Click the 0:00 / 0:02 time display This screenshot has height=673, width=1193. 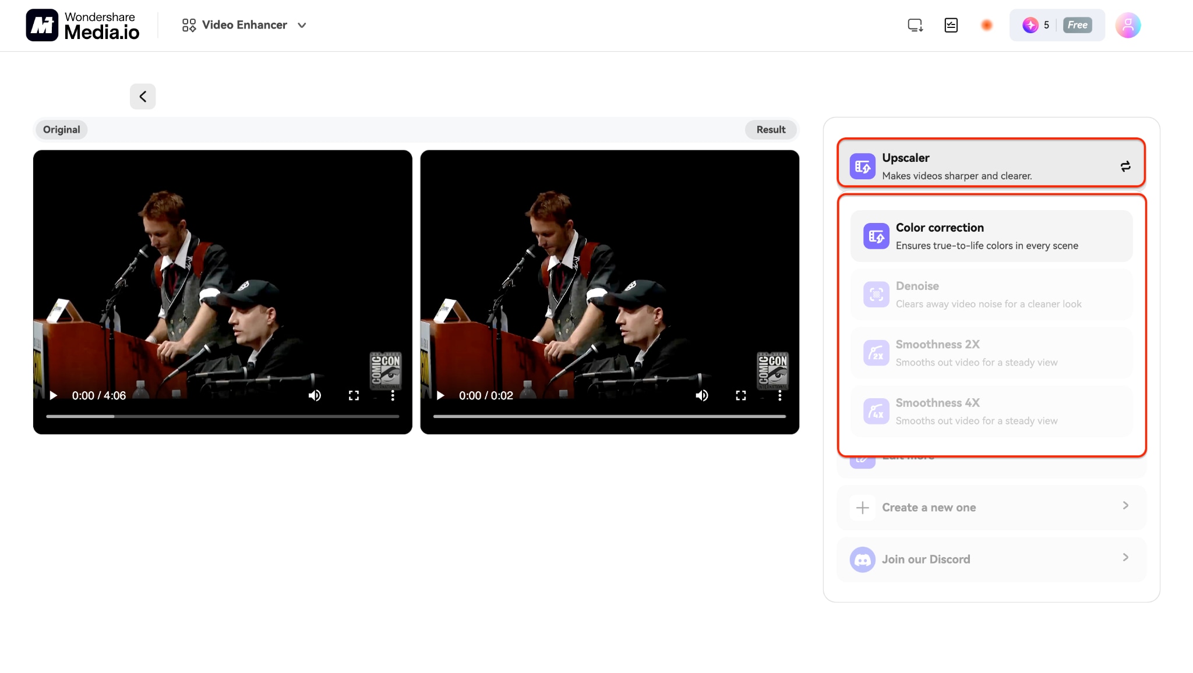click(486, 396)
